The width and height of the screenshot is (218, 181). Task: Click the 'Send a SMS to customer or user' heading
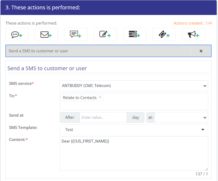coord(47,68)
